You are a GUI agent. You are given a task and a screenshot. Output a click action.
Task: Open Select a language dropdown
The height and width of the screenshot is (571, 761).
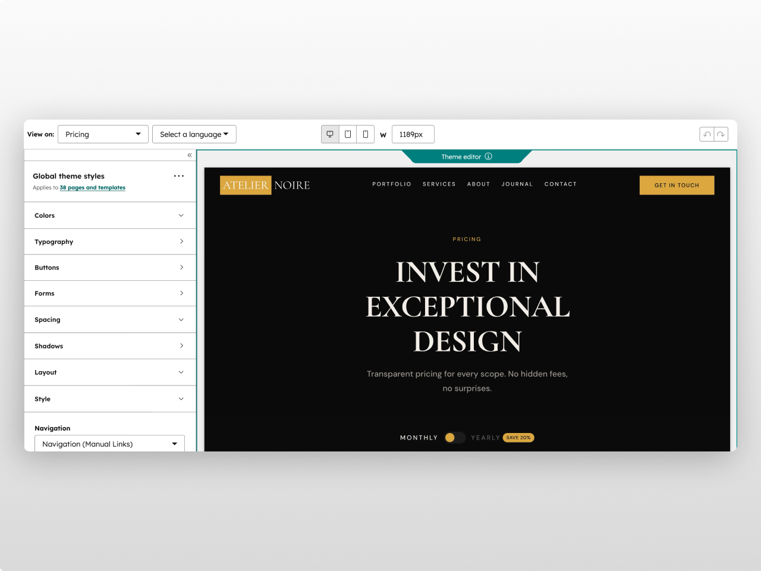pos(194,134)
